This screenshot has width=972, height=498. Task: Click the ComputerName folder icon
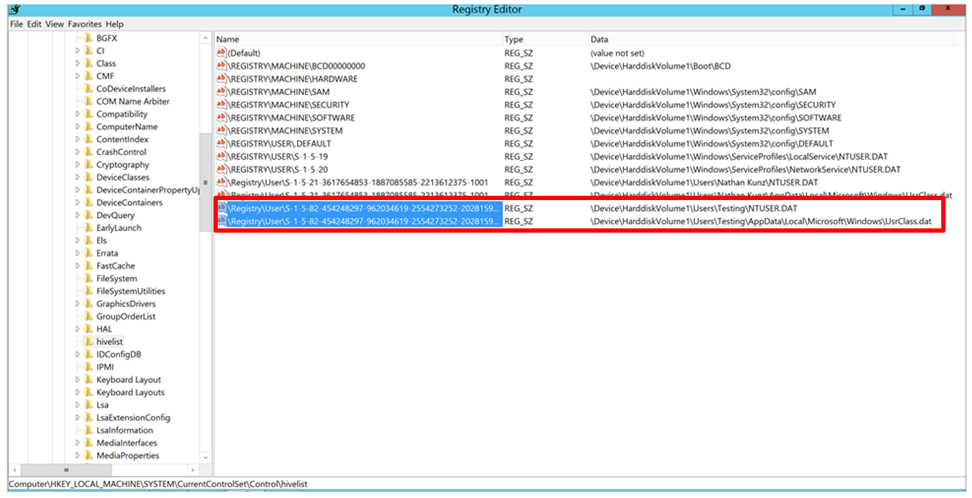89,126
